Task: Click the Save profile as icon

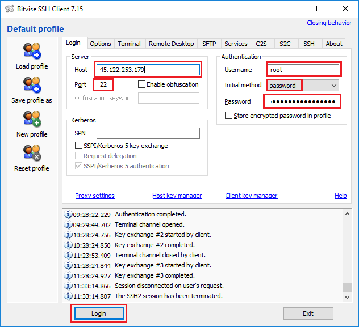Action: pos(32,85)
